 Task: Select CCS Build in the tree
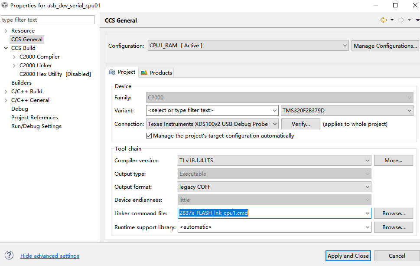tap(23, 48)
